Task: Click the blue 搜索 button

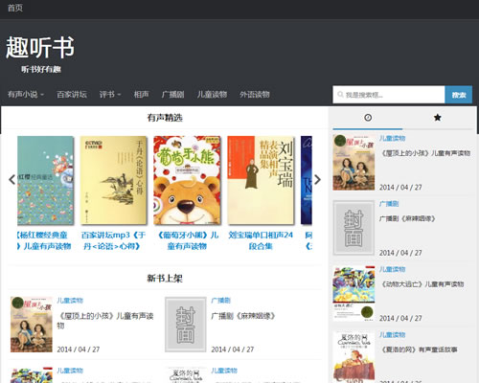Action: pos(459,95)
